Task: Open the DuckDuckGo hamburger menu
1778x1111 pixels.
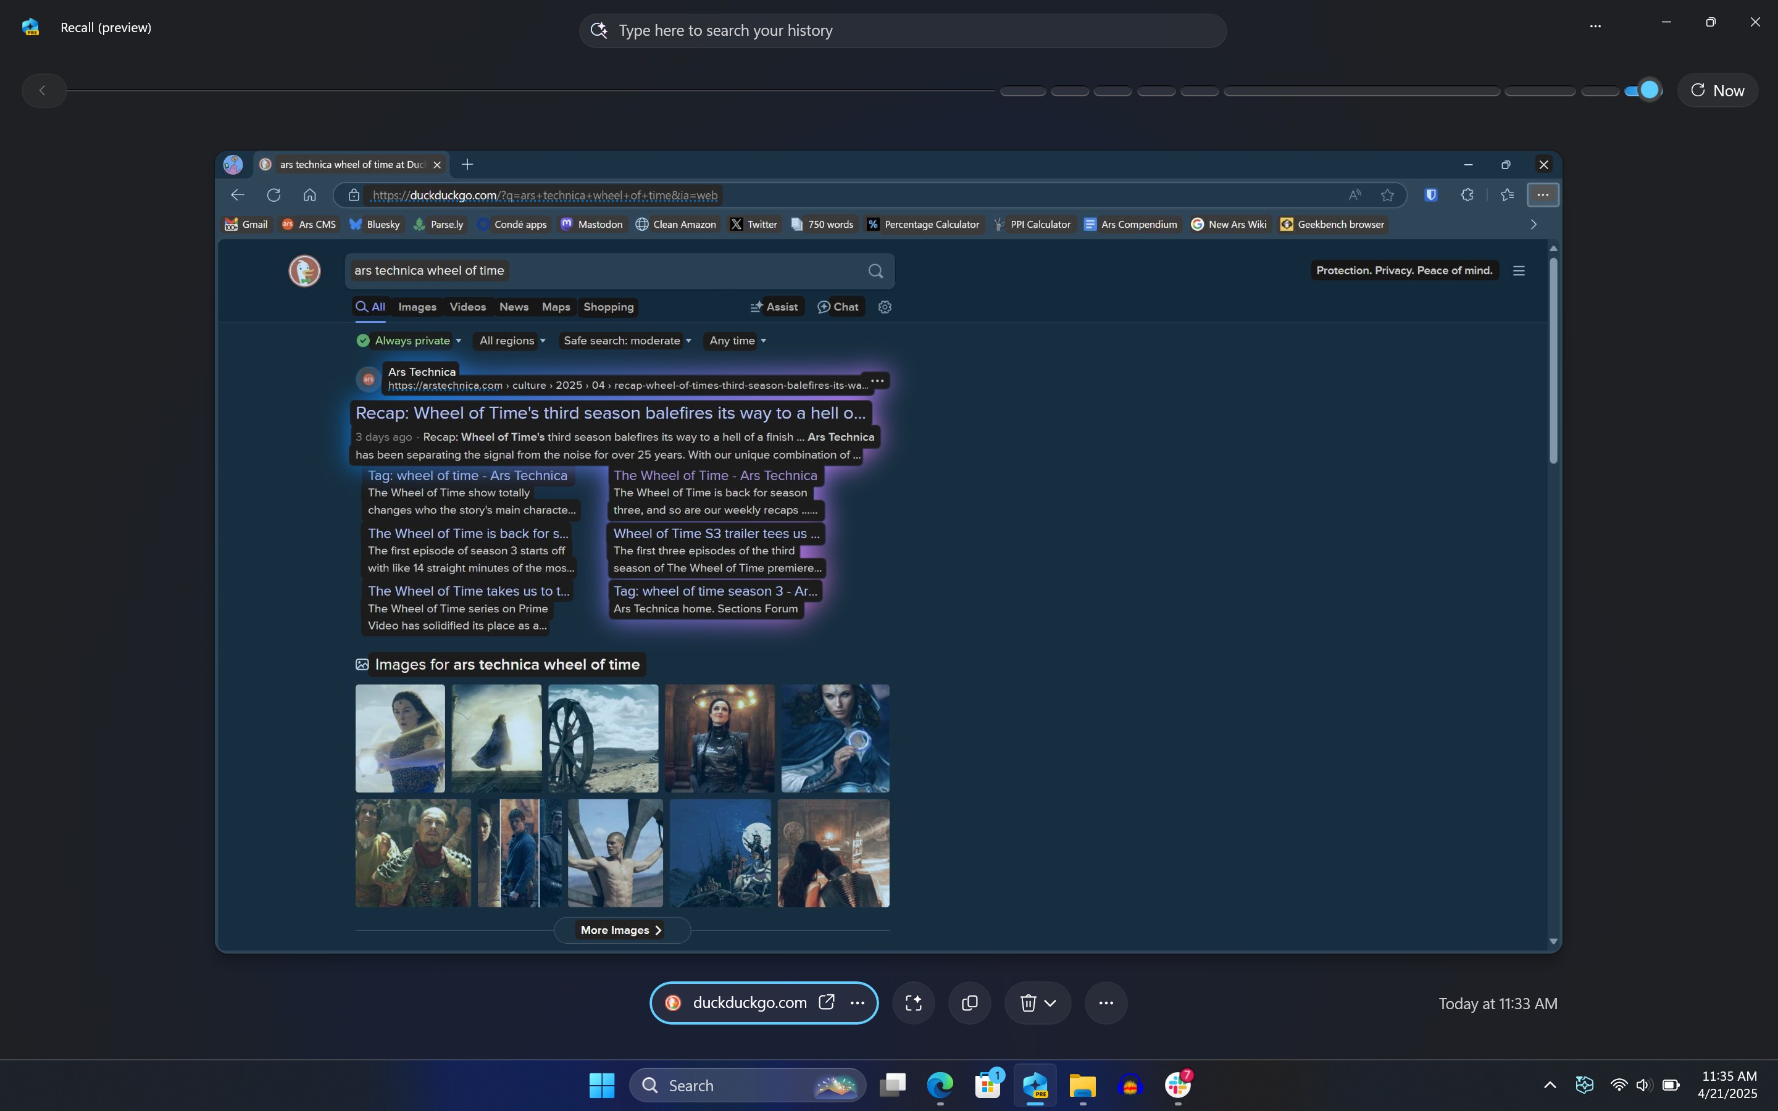Action: pyautogui.click(x=1519, y=270)
